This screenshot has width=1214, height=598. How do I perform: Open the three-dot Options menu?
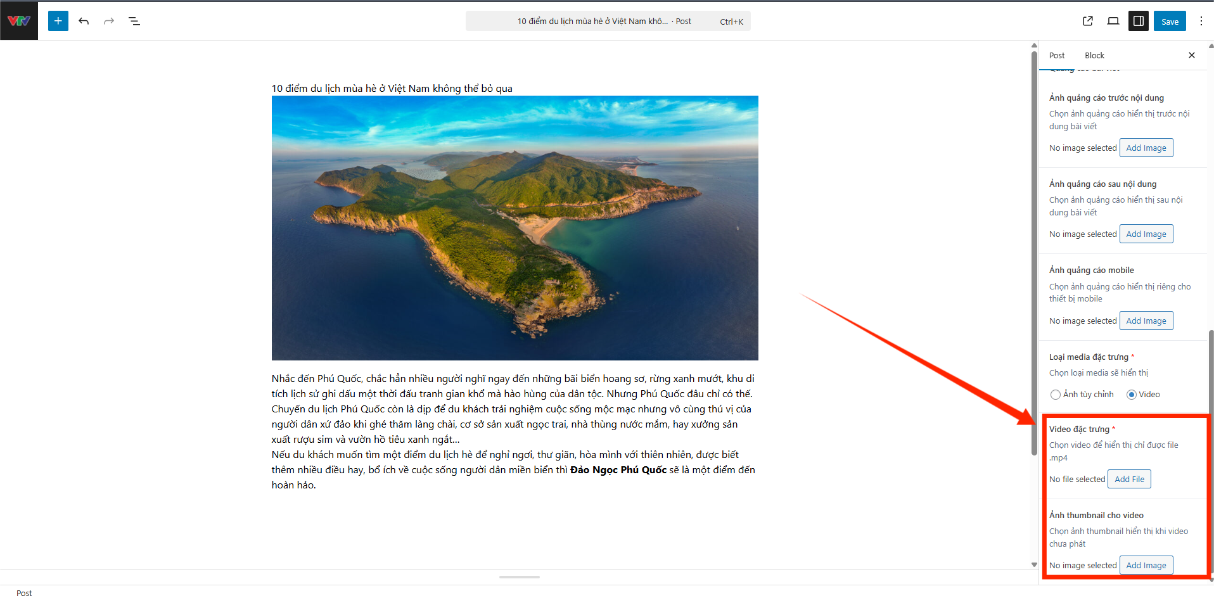(1201, 21)
